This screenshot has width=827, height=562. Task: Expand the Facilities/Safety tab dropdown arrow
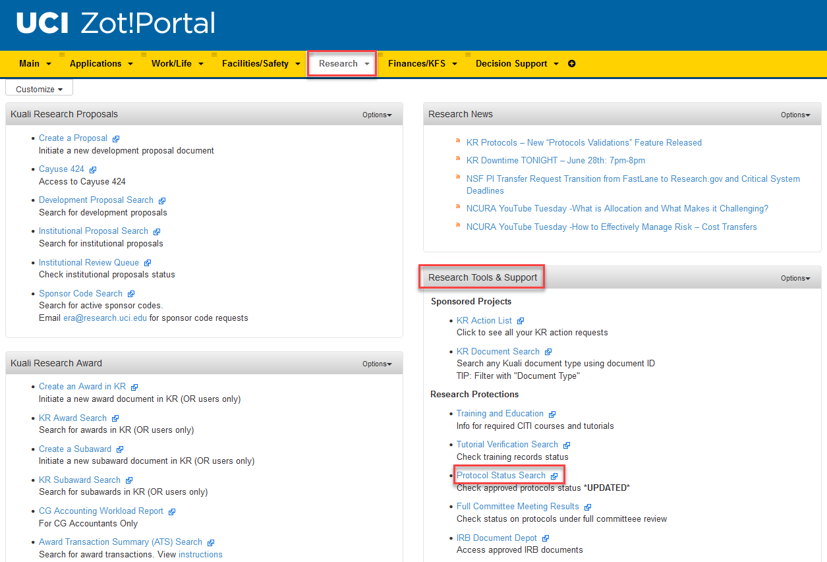pos(298,64)
